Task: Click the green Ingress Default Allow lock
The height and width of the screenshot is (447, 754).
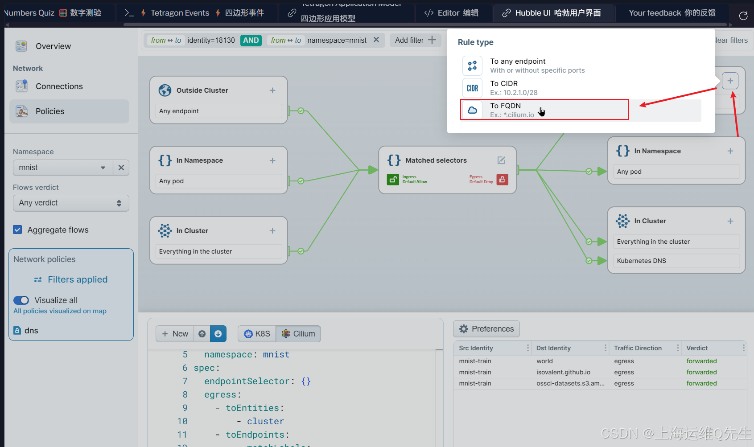Action: tap(393, 179)
